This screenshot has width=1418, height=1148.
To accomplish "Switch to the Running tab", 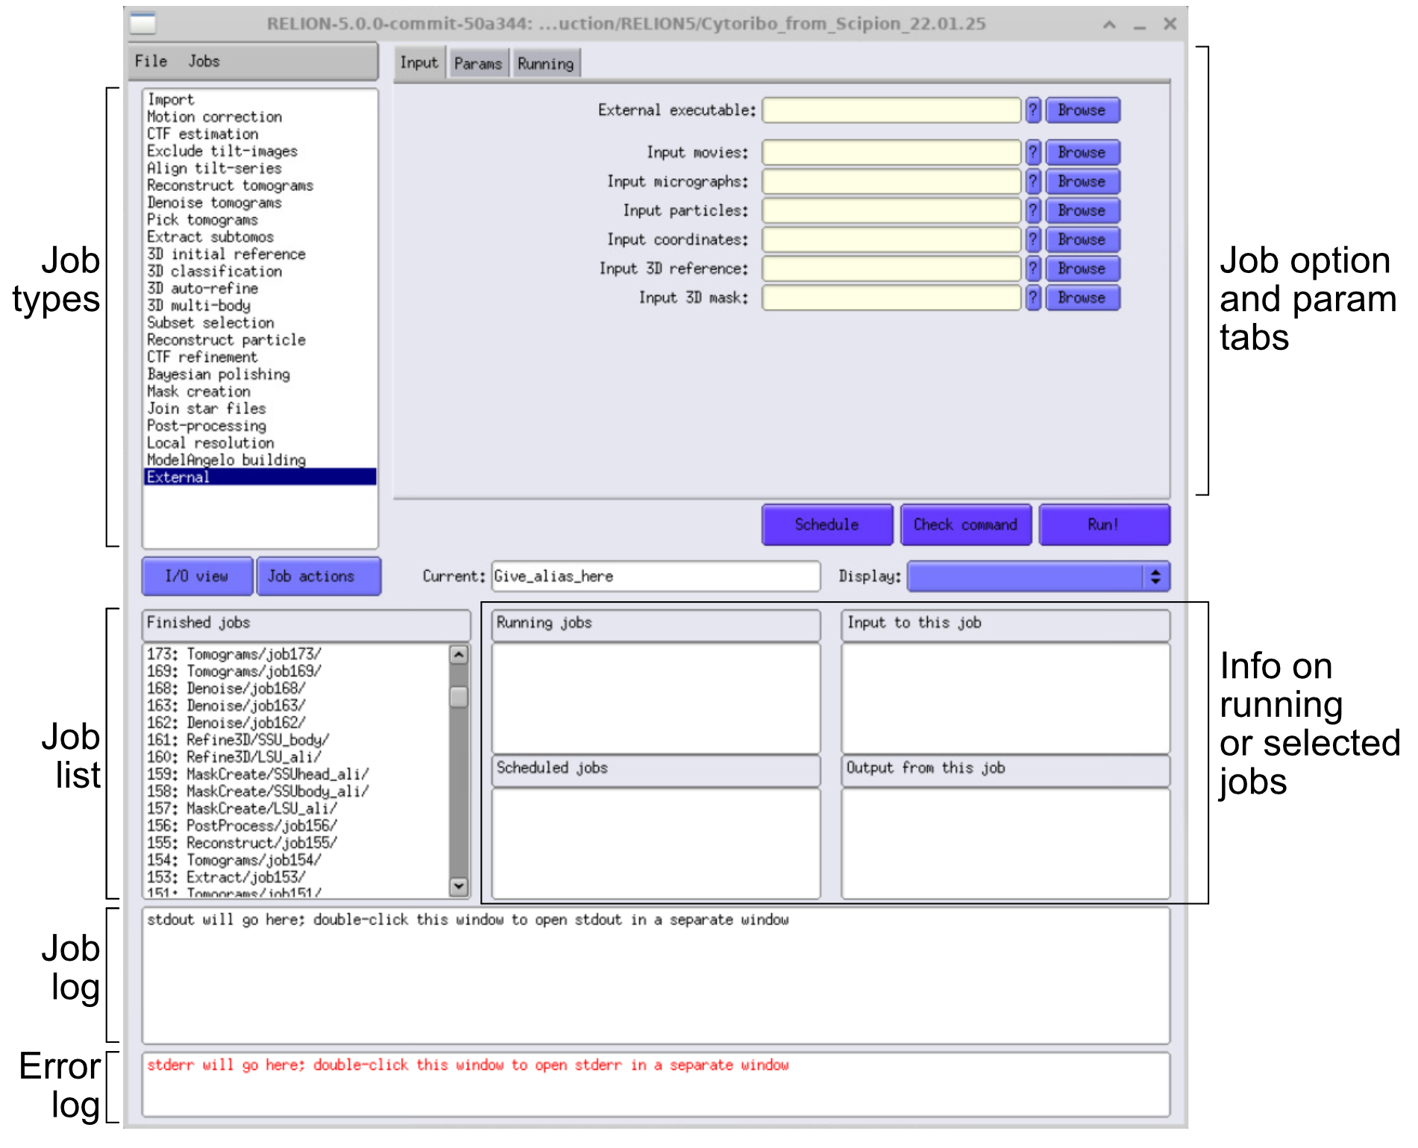I will (546, 64).
